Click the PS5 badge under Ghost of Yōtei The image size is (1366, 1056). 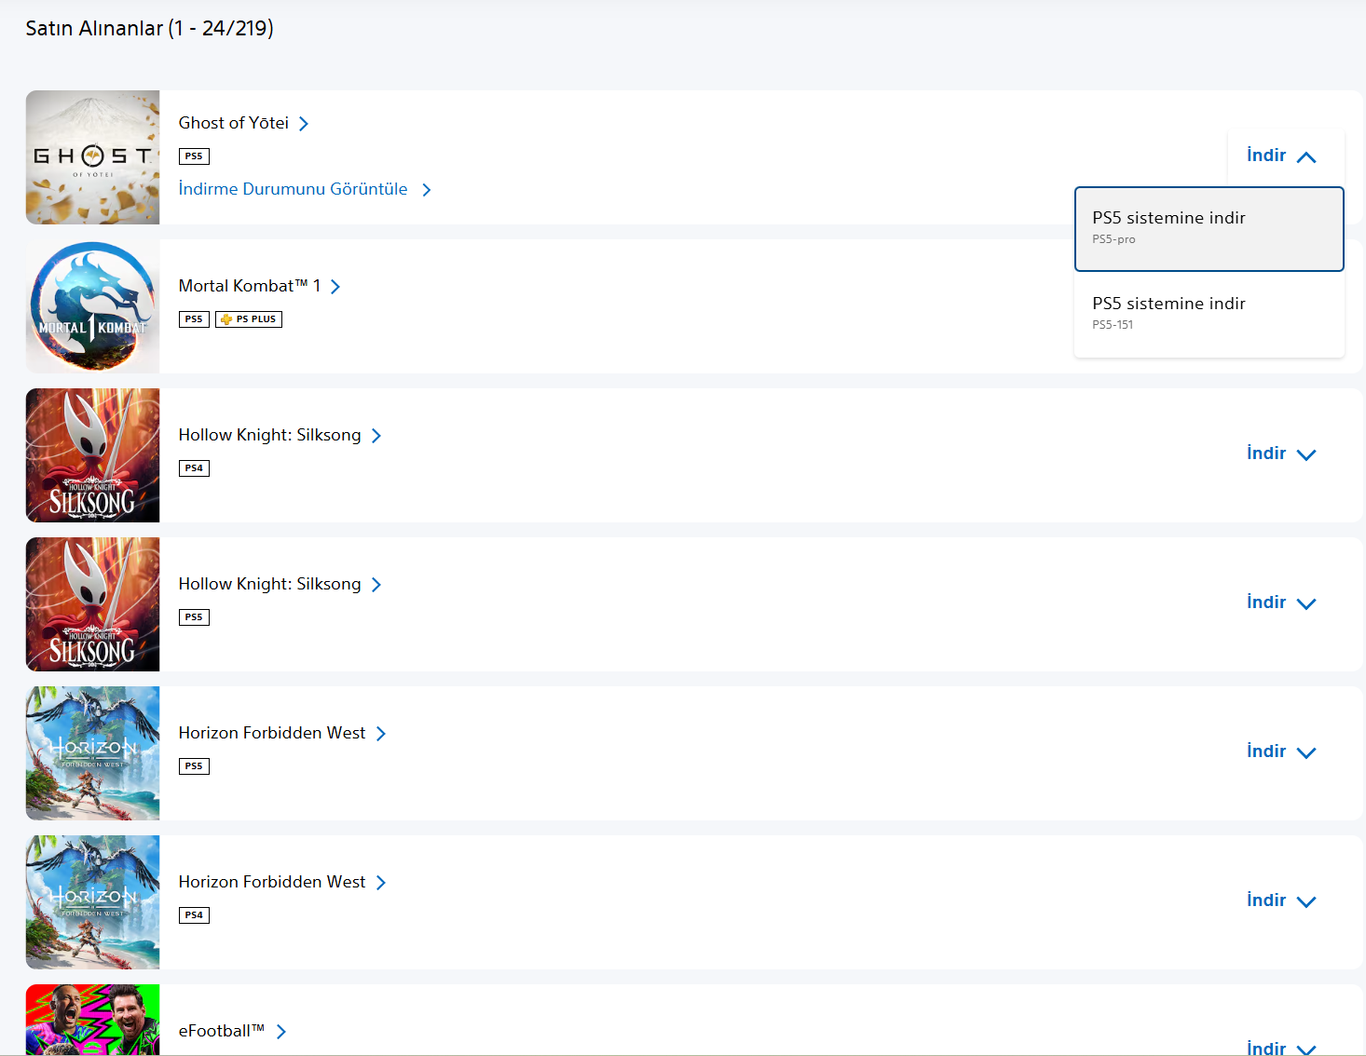[194, 156]
